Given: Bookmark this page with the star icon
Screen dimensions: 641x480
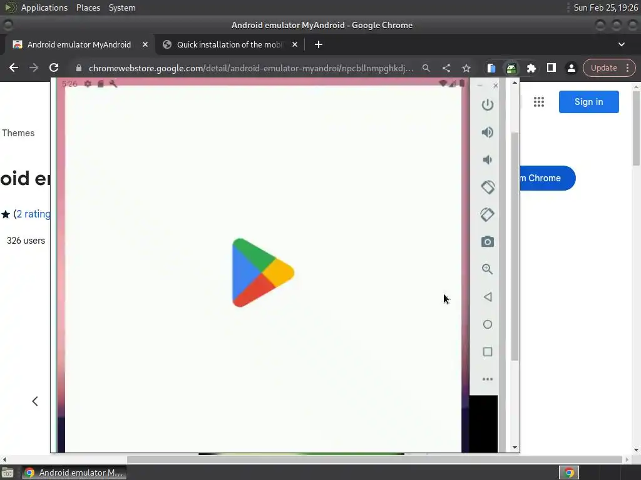Looking at the screenshot, I should [466, 68].
